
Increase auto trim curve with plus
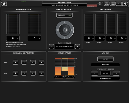(116, 73)
